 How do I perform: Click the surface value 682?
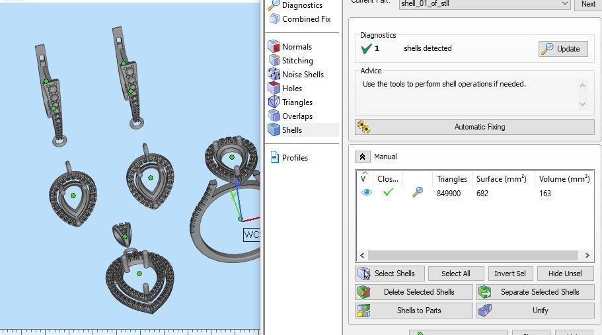click(x=482, y=194)
